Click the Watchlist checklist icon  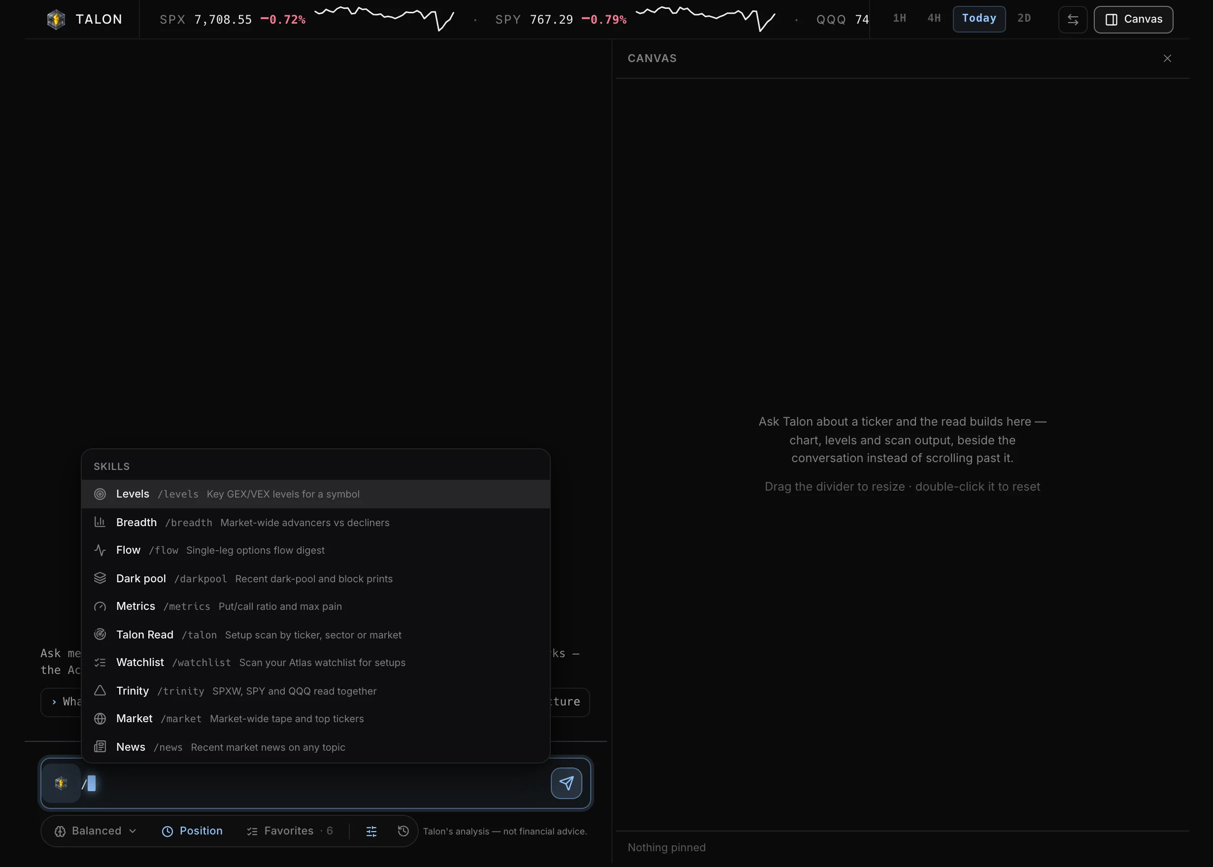tap(100, 663)
